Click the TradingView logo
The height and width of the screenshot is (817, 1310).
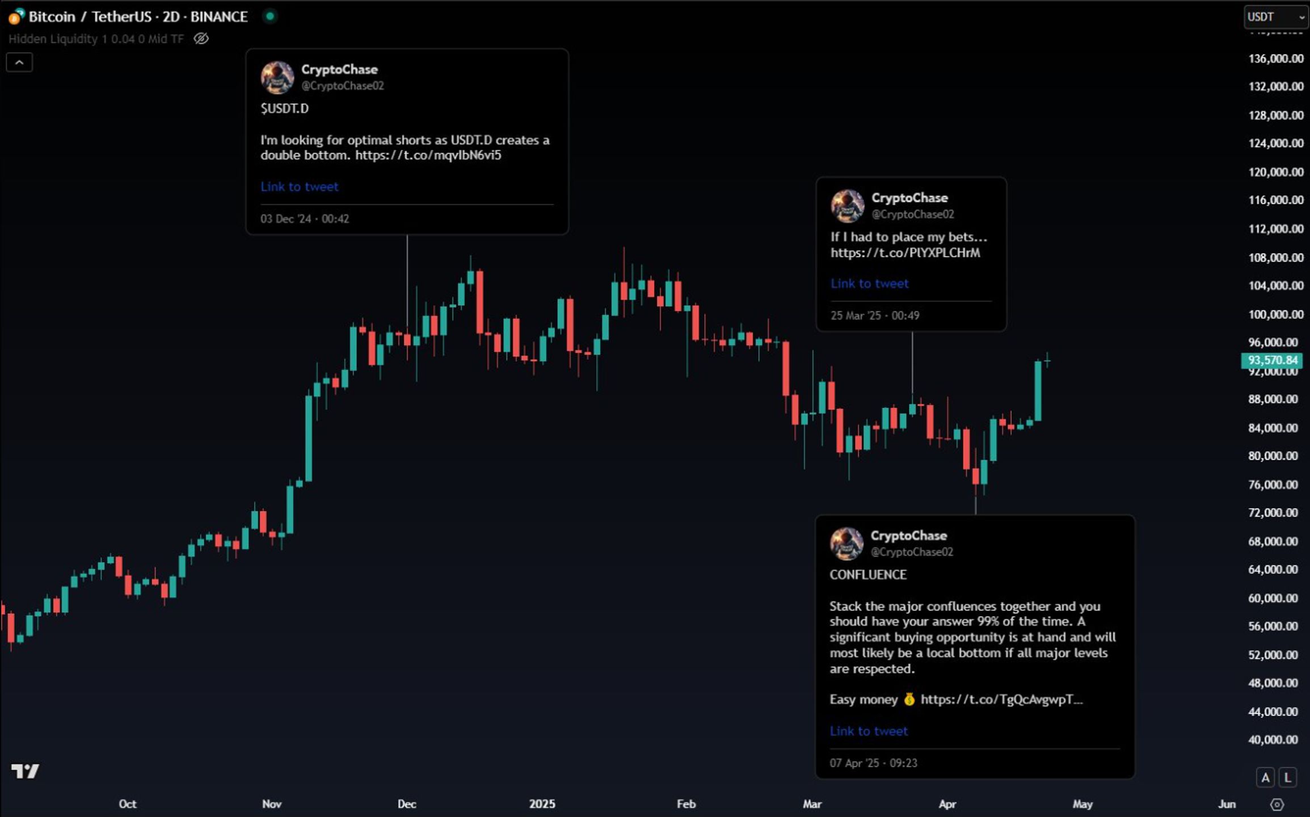pyautogui.click(x=26, y=771)
